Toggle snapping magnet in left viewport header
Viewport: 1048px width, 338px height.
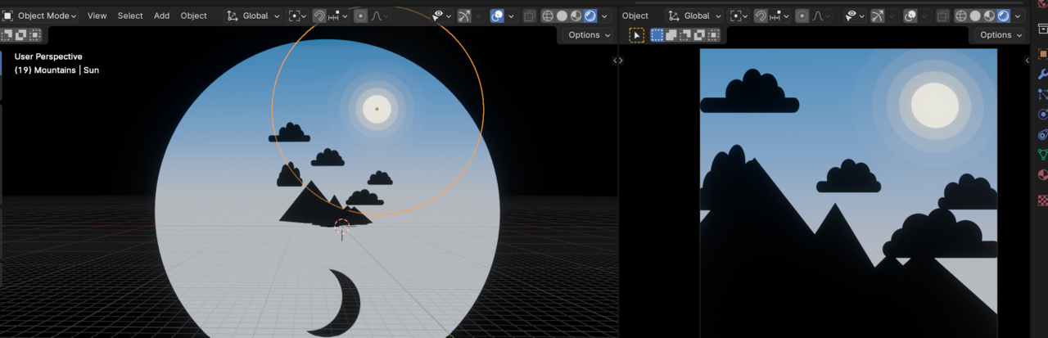(319, 16)
